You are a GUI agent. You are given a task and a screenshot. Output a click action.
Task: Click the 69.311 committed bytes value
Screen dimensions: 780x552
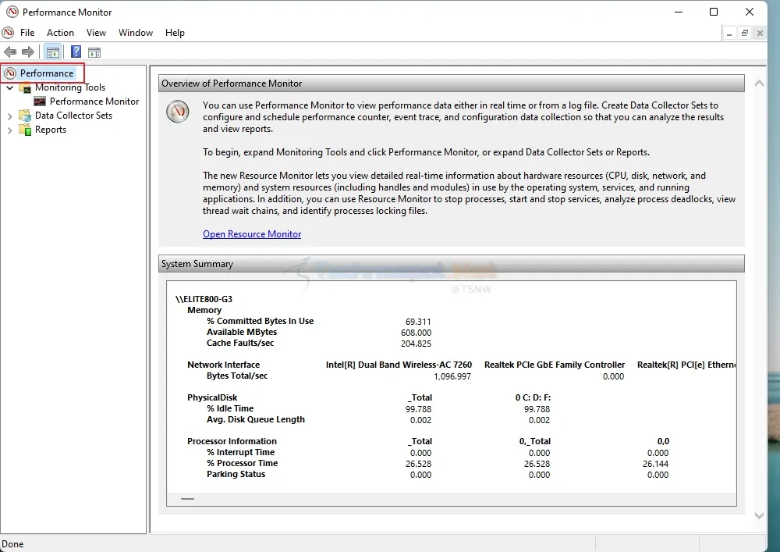(x=418, y=322)
